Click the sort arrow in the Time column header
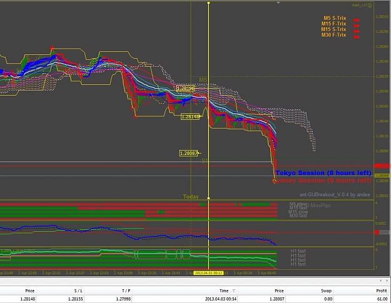This screenshot has width=391, height=303. pos(234,291)
